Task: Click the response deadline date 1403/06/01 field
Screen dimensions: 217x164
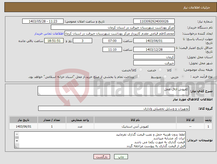Action: click(154, 41)
